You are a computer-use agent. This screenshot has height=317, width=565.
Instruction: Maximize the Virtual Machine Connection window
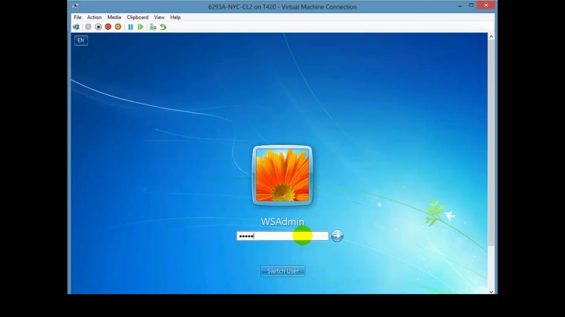471,6
